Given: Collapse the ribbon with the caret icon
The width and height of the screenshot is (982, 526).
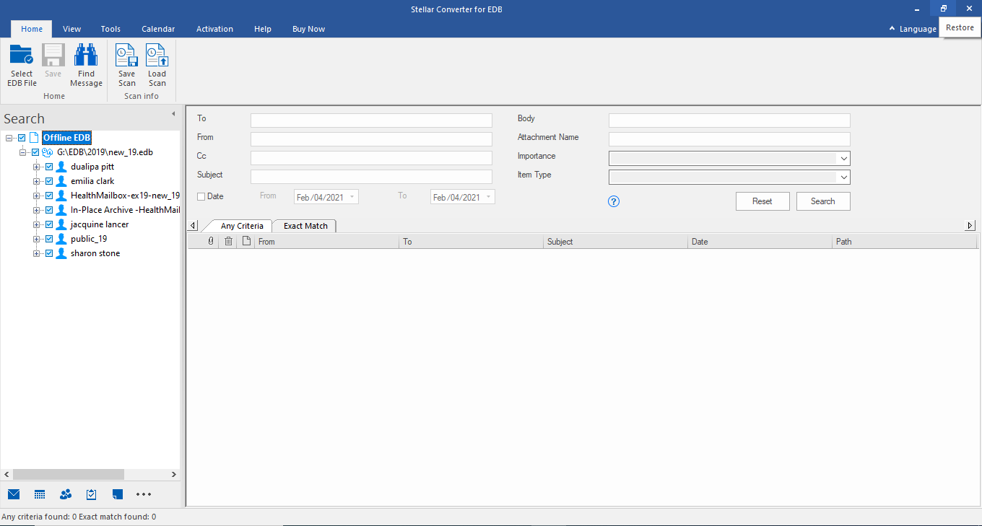Looking at the screenshot, I should (x=892, y=29).
